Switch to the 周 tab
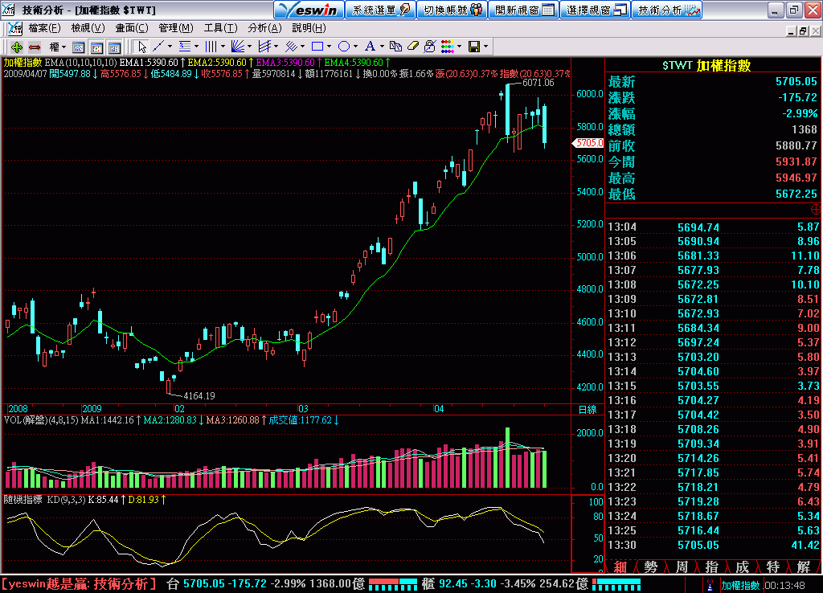Viewport: 823px width, 593px height. [x=682, y=566]
